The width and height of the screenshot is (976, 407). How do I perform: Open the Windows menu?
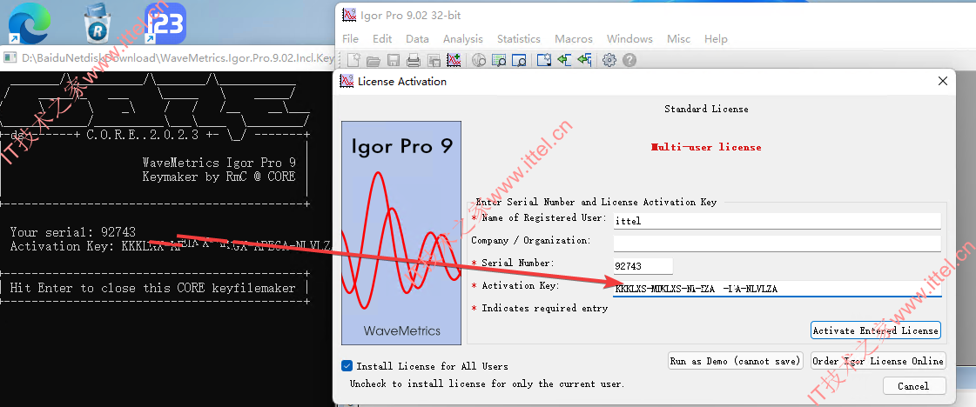pyautogui.click(x=629, y=38)
